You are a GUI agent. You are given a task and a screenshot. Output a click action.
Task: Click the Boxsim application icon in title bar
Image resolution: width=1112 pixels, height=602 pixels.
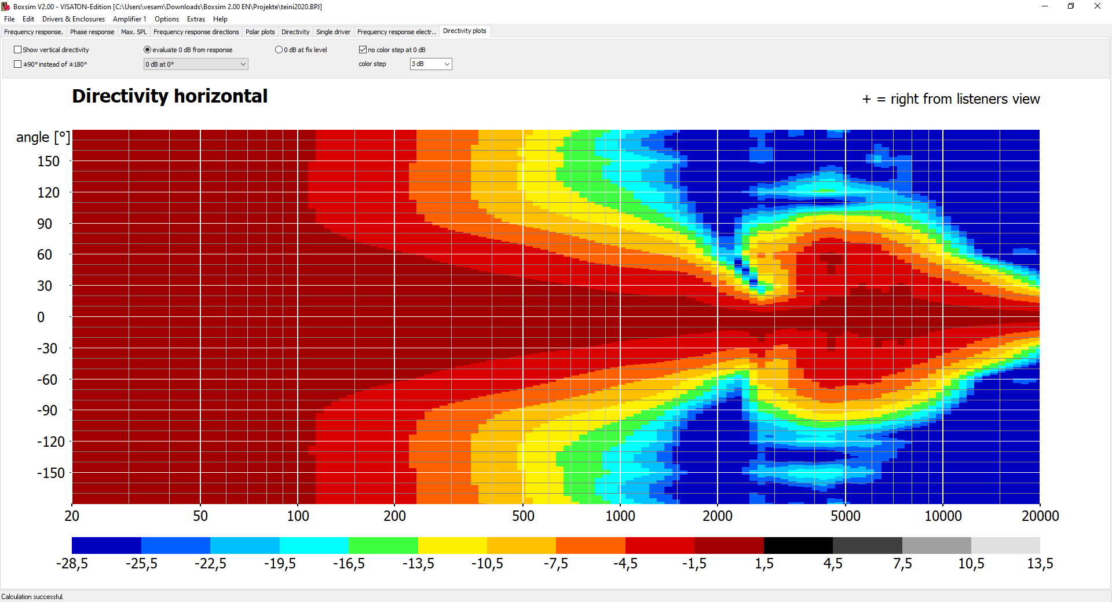6,6
